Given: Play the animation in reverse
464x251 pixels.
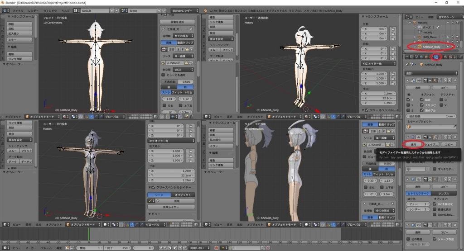Looking at the screenshot, I should point(170,248).
